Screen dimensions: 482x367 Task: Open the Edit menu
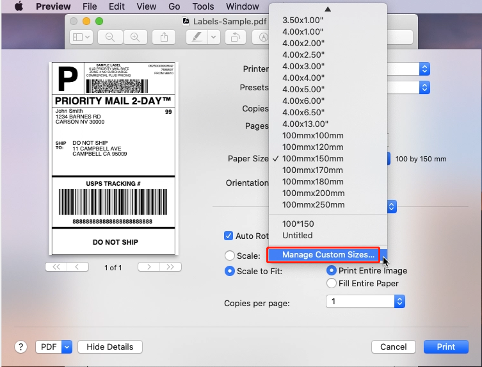(116, 6)
